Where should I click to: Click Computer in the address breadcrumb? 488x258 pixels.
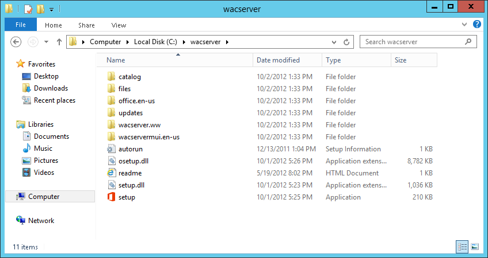[105, 42]
